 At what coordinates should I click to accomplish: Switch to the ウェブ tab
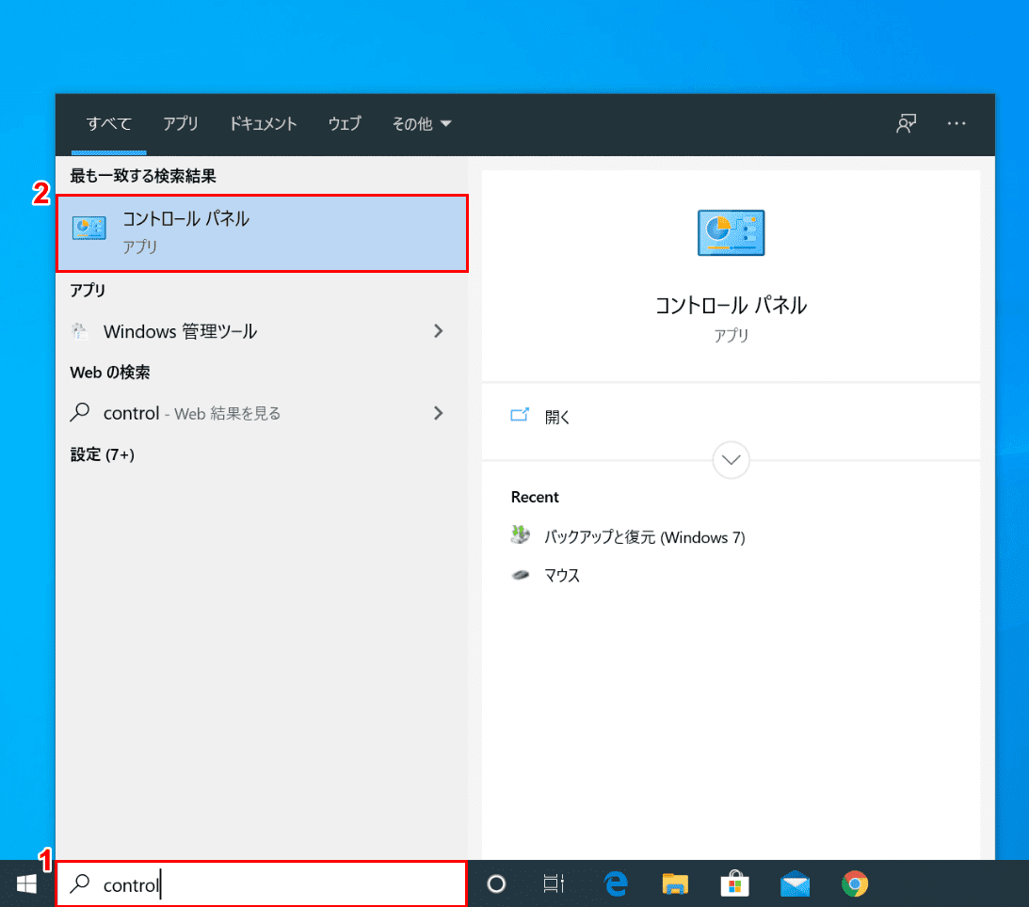click(x=345, y=123)
